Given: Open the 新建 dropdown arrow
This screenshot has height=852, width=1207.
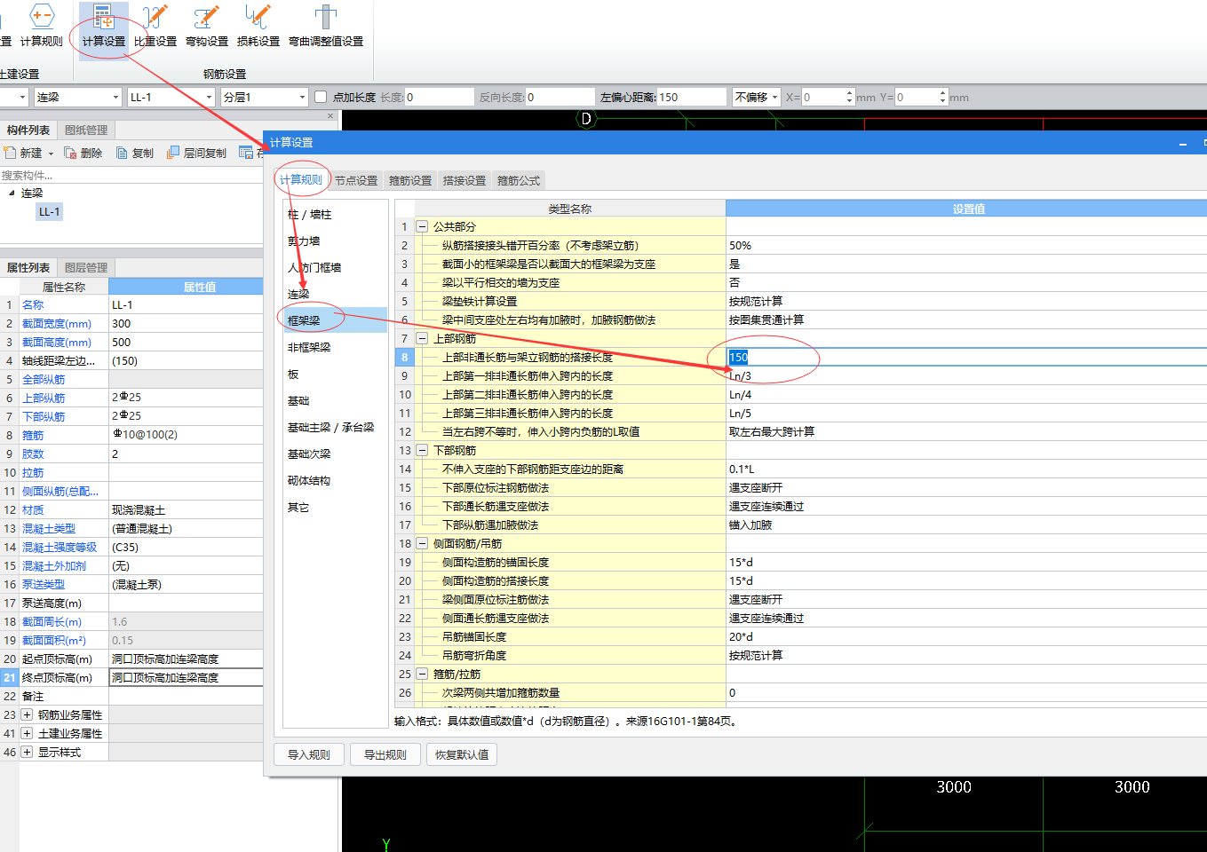Looking at the screenshot, I should pos(51,154).
